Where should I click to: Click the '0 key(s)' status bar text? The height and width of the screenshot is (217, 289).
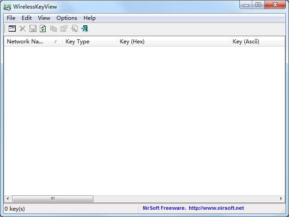[14, 209]
